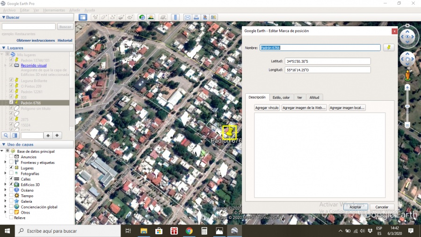
Task: Toggle the sidebar panel icon in toolbar
Action: click(x=83, y=17)
